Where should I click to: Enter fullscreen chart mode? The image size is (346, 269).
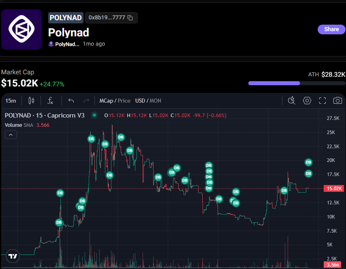(x=323, y=101)
